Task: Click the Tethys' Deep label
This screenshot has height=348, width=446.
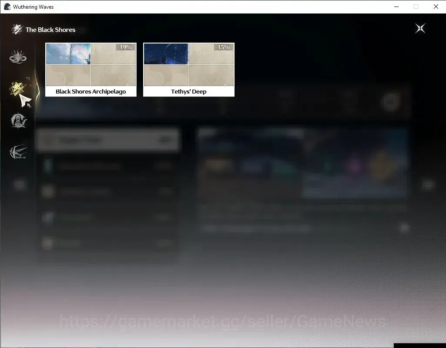Action: click(x=189, y=91)
